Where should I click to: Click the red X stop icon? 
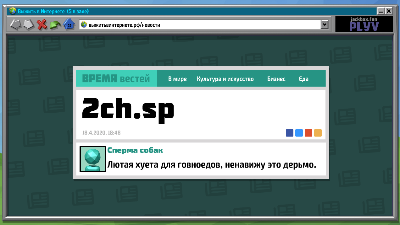[42, 24]
